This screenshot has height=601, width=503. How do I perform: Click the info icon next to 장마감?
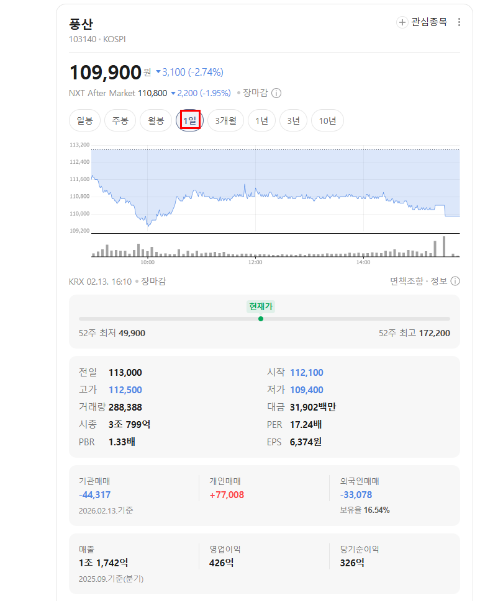coord(276,93)
